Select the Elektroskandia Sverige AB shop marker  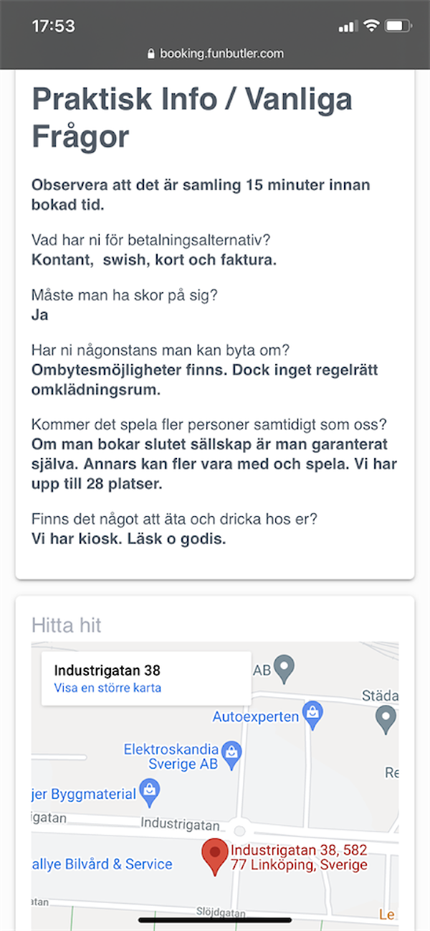coord(231,752)
